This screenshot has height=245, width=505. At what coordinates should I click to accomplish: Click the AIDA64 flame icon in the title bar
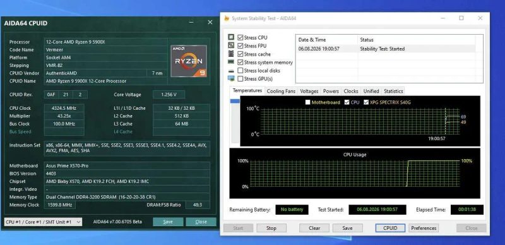click(227, 18)
